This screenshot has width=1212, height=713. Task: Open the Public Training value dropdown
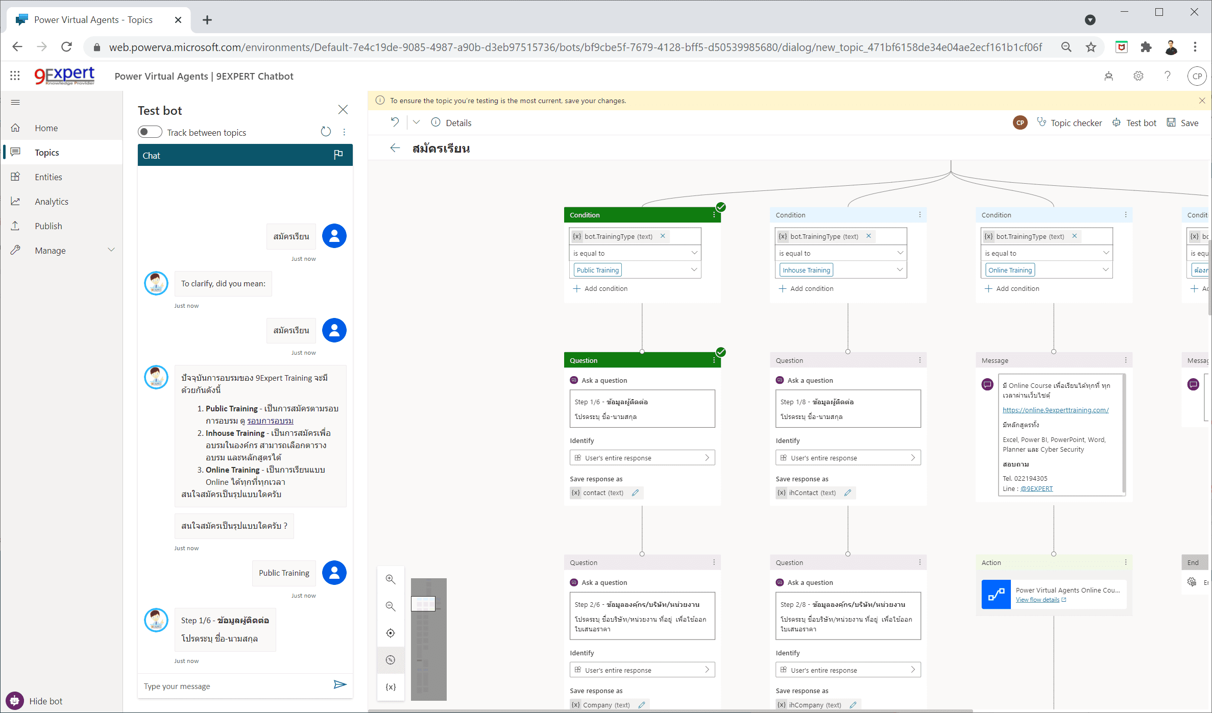click(x=694, y=269)
